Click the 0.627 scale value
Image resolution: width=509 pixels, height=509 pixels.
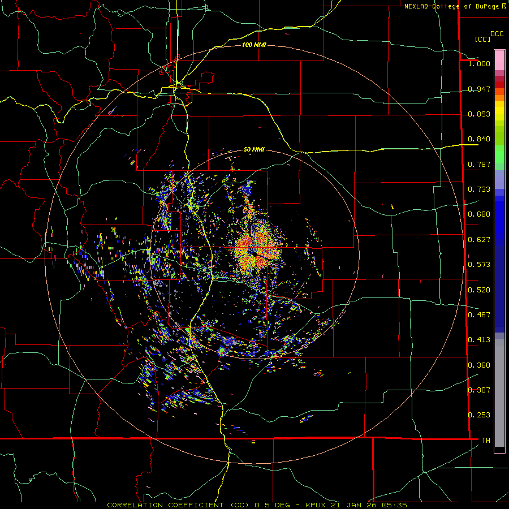pos(479,240)
